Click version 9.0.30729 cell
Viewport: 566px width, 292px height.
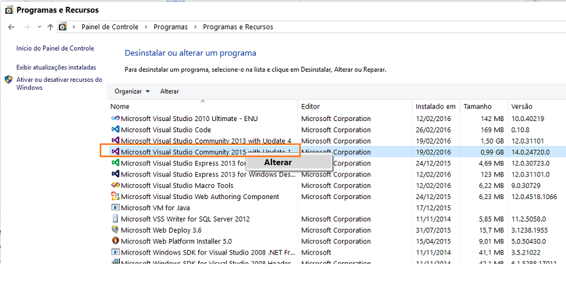pos(525,185)
